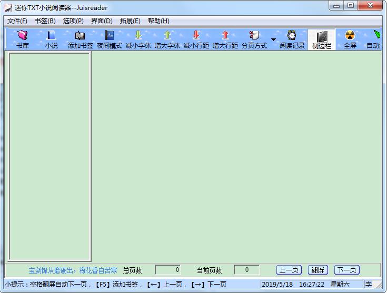The width and height of the screenshot is (387, 293).
Task: Add a bookmark with 添加书签
Action: [80, 39]
